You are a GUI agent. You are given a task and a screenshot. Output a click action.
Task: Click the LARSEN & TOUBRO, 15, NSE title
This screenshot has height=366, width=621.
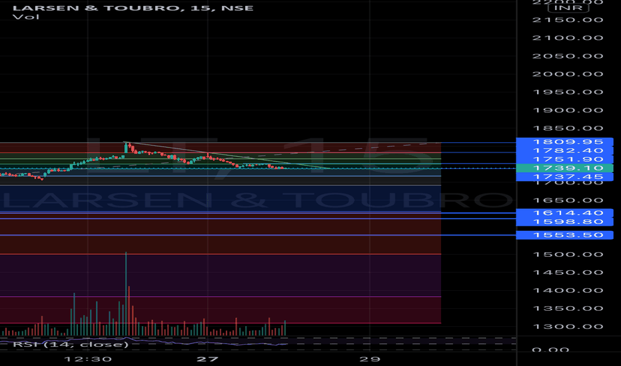click(133, 8)
